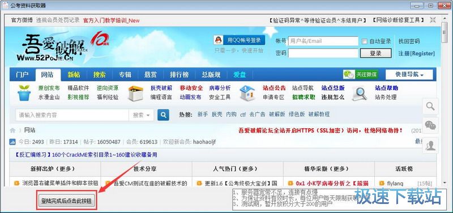
Task: Click the 注册[Register] link
Action: click(416, 53)
